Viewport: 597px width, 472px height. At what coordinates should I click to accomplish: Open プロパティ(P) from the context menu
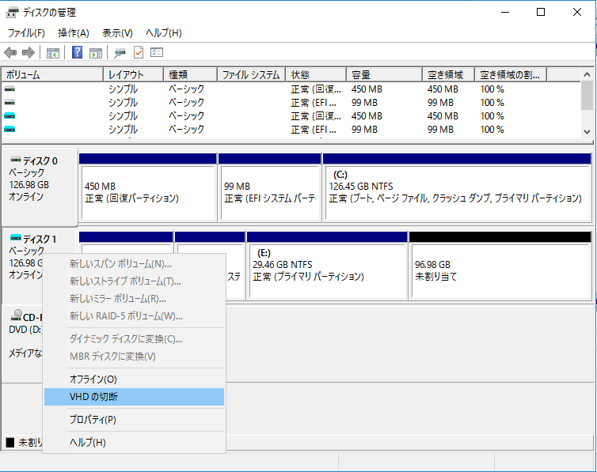(93, 420)
